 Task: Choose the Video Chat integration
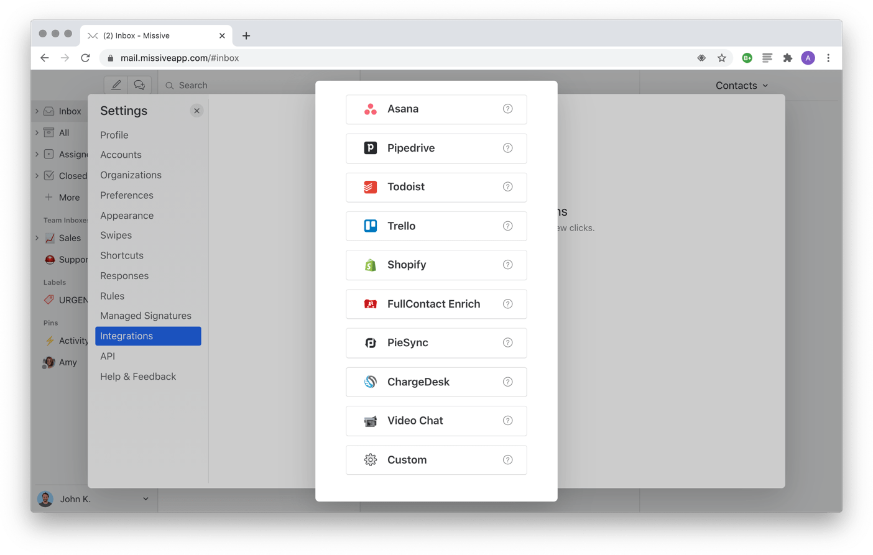[x=436, y=421]
